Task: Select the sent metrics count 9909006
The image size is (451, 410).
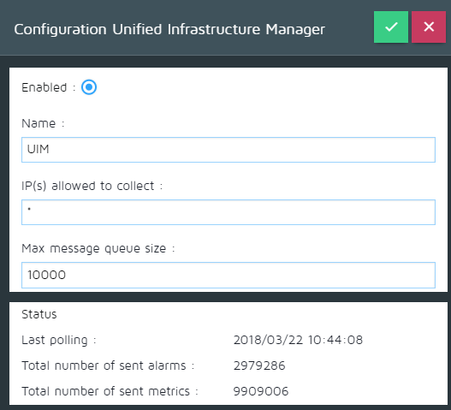Action: [261, 391]
